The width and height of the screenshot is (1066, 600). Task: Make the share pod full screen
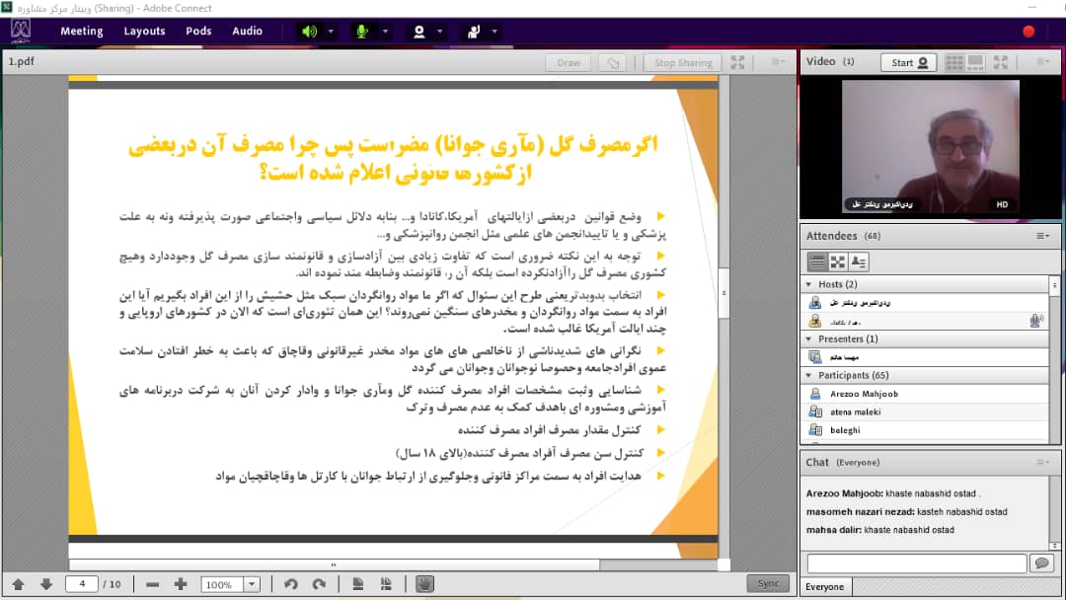point(737,62)
